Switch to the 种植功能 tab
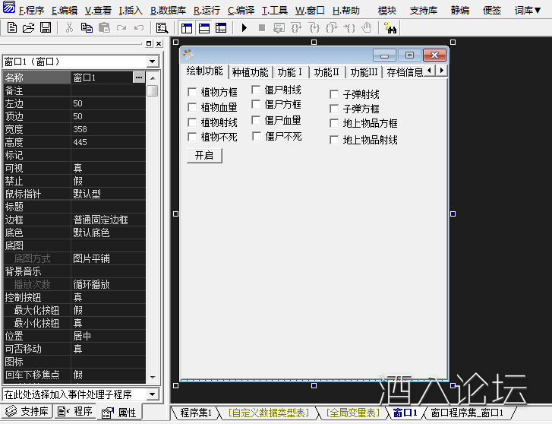This screenshot has width=552, height=424. pos(250,72)
